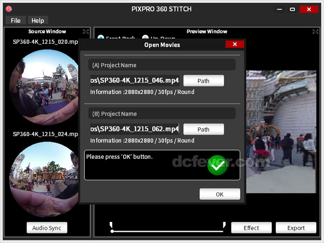Image resolution: width=324 pixels, height=243 pixels.
Task: Open the Effect button
Action: coord(251,228)
